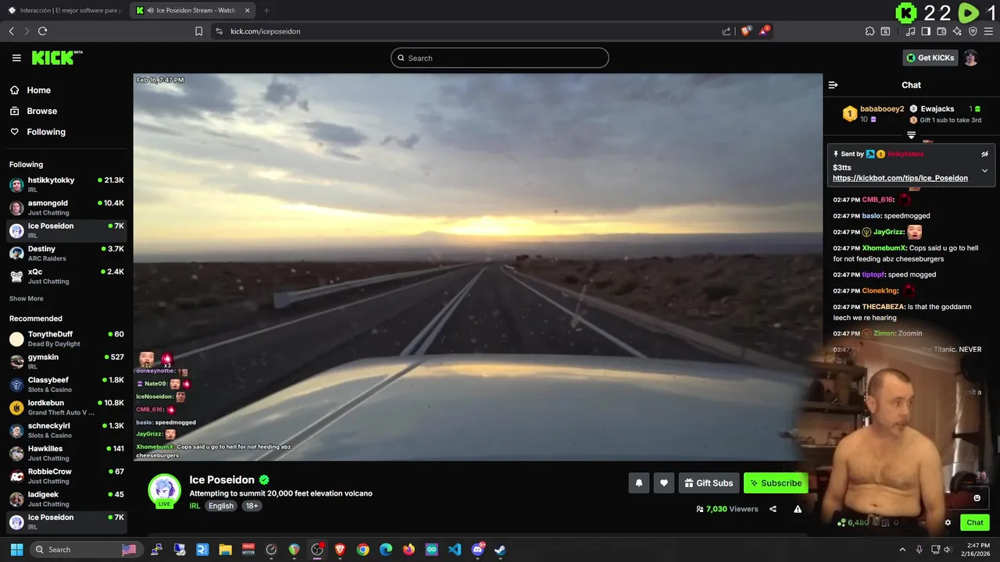The image size is (1000, 562).
Task: Open Windows Start menu
Action: 16,550
